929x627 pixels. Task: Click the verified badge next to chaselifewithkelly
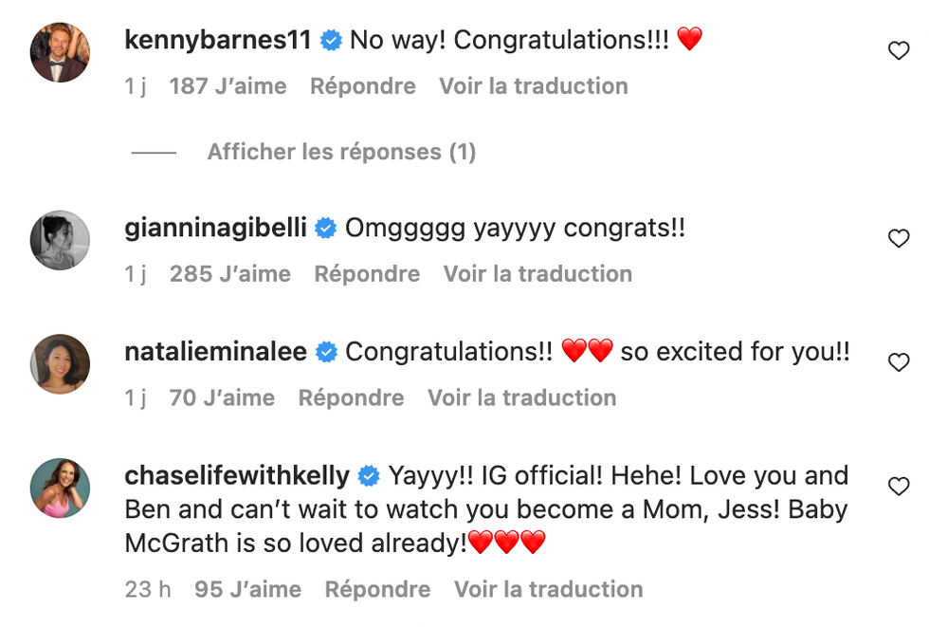point(369,474)
